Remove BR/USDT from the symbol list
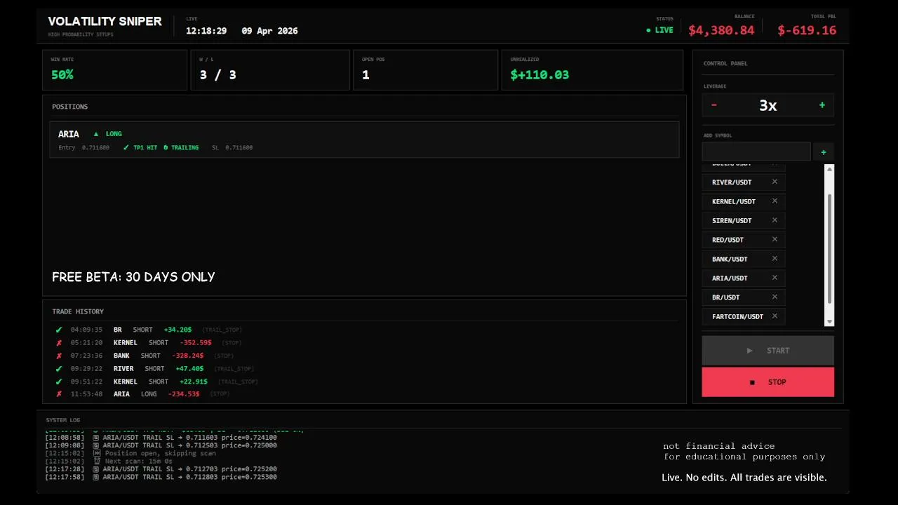This screenshot has width=898, height=505. pyautogui.click(x=775, y=297)
